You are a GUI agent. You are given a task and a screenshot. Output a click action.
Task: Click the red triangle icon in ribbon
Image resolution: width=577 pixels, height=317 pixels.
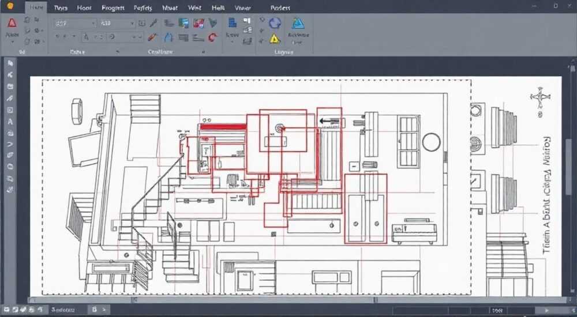[12, 23]
